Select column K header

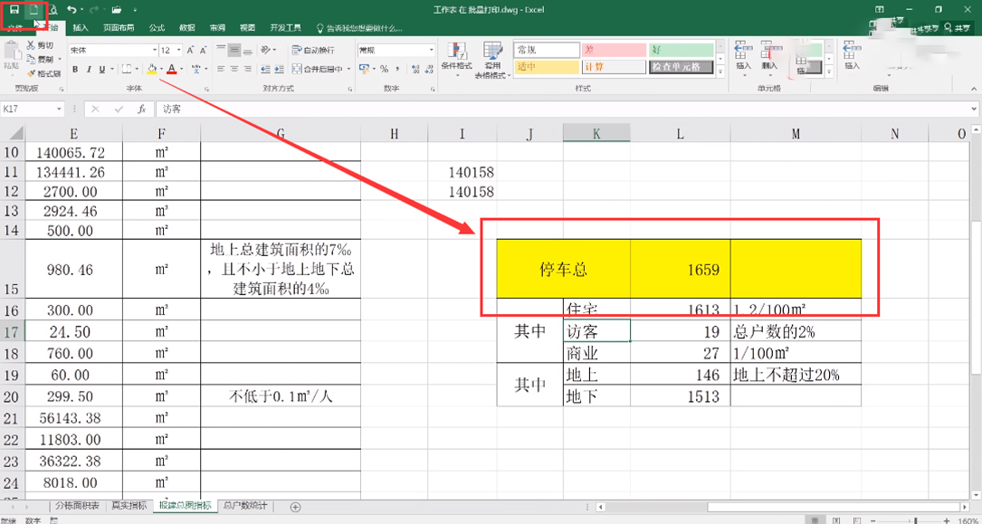click(x=596, y=133)
